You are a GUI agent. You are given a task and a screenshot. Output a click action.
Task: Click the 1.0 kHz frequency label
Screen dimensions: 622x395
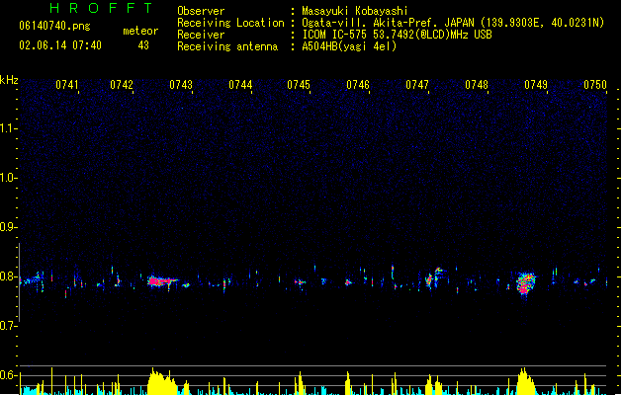pyautogui.click(x=8, y=178)
